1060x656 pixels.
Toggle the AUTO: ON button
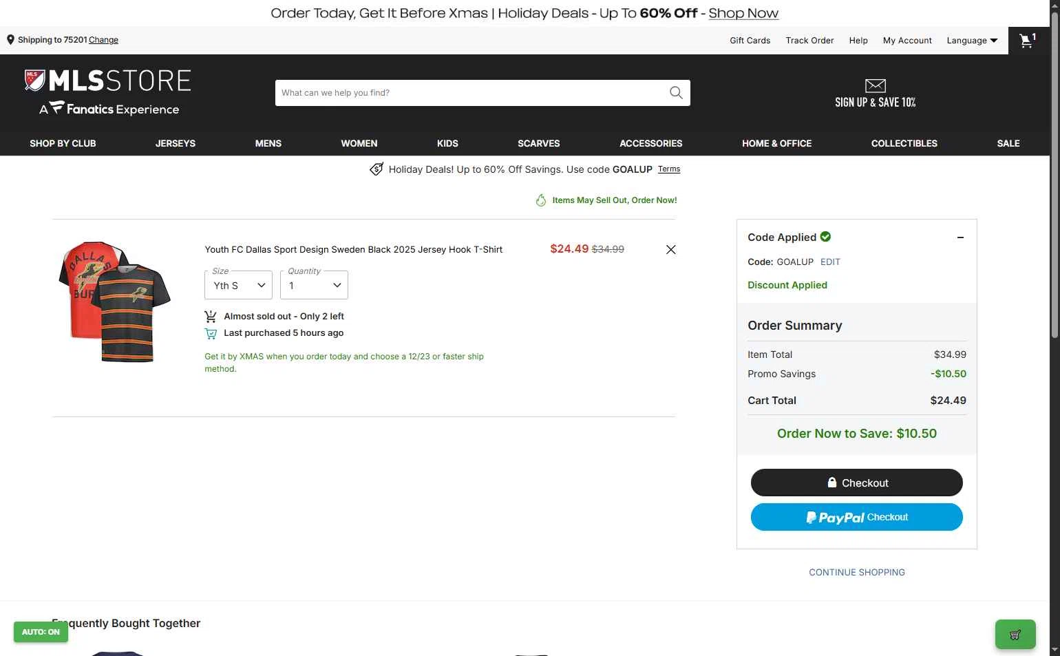41,632
